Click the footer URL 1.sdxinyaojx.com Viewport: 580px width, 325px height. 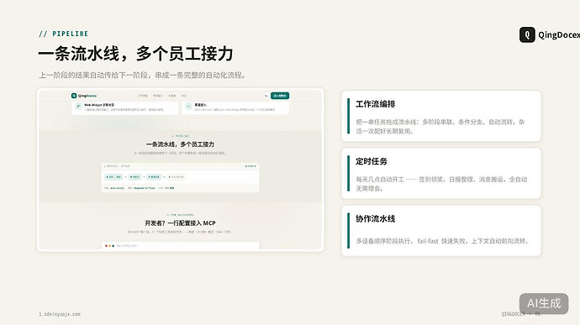pyautogui.click(x=60, y=314)
